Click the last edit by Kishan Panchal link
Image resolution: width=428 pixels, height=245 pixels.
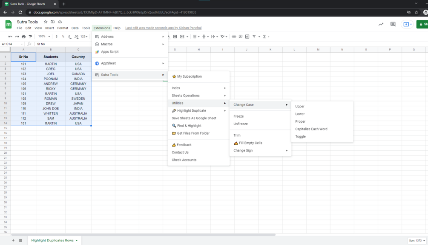163,28
